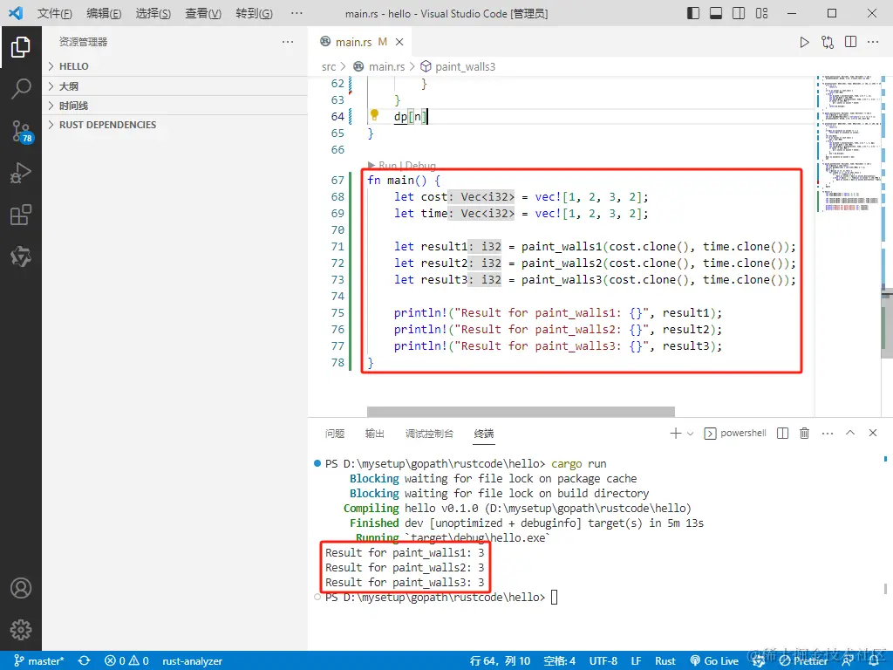Split the editor to the right
Image resolution: width=893 pixels, height=670 pixels.
click(850, 42)
